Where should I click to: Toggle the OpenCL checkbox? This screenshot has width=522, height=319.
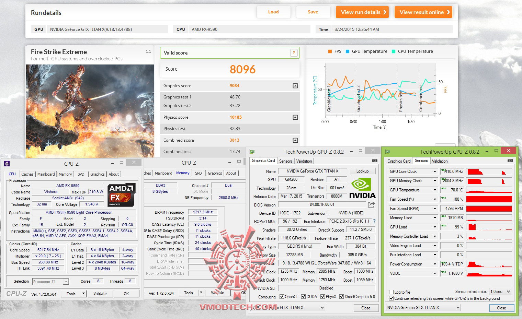pos(282,297)
